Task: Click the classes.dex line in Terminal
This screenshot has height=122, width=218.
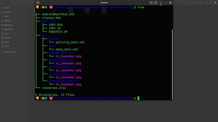Action: (x=51, y=18)
